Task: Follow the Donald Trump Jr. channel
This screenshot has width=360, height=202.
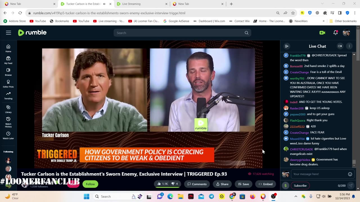Action: (x=90, y=184)
